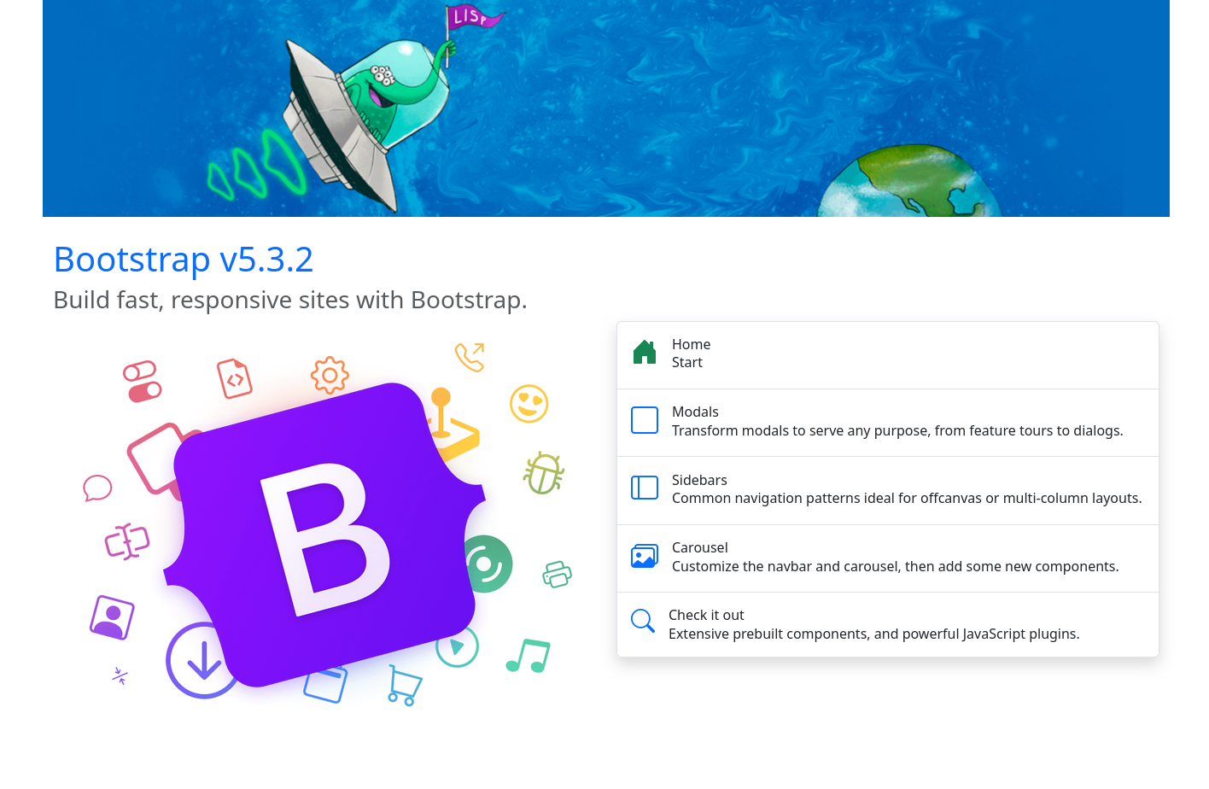This screenshot has width=1209, height=789.
Task: Select the Sidebars list entry
Action: tap(888, 491)
